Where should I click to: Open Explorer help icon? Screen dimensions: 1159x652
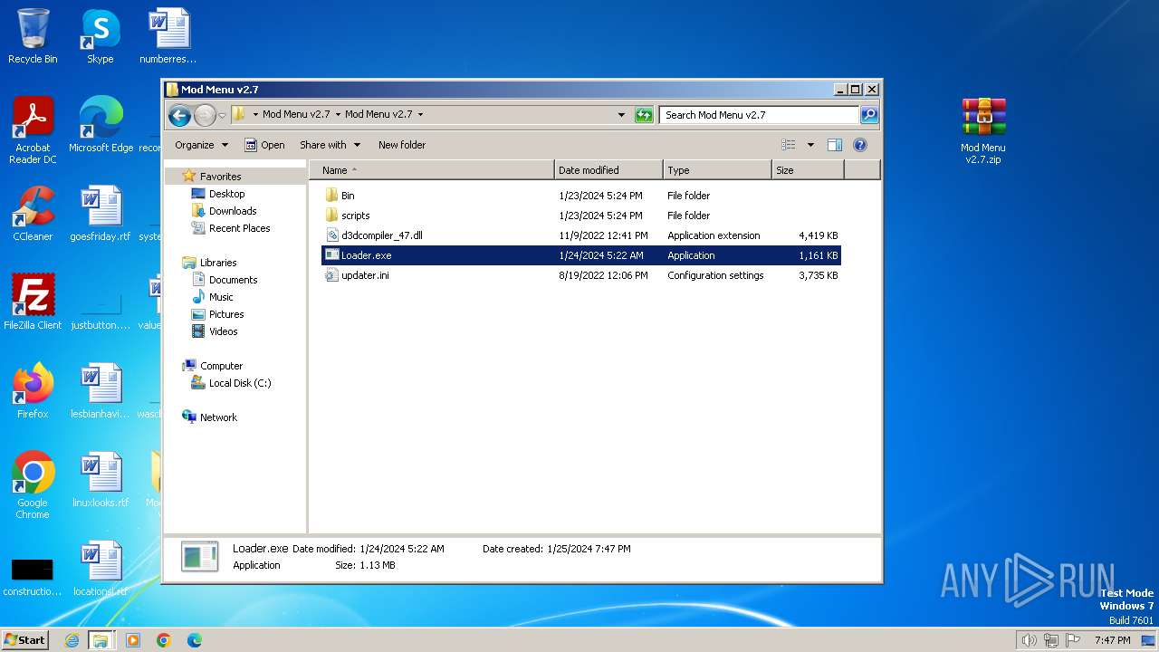(860, 145)
